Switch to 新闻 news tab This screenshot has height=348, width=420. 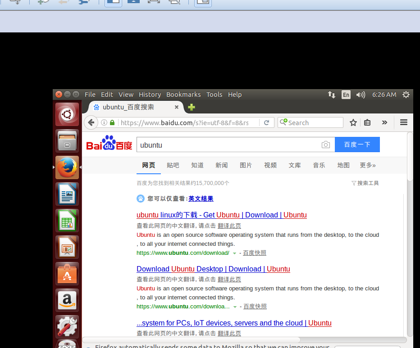pos(222,165)
